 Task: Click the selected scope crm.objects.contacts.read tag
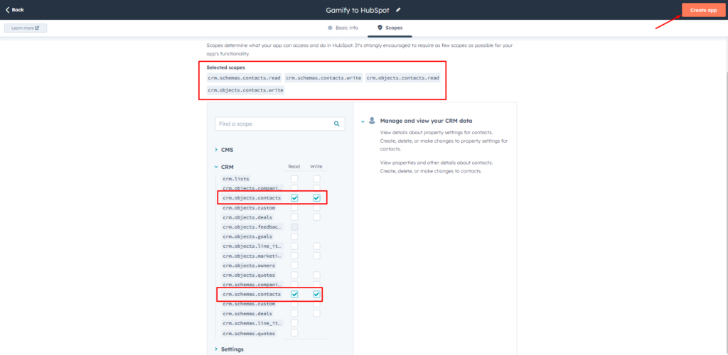403,78
